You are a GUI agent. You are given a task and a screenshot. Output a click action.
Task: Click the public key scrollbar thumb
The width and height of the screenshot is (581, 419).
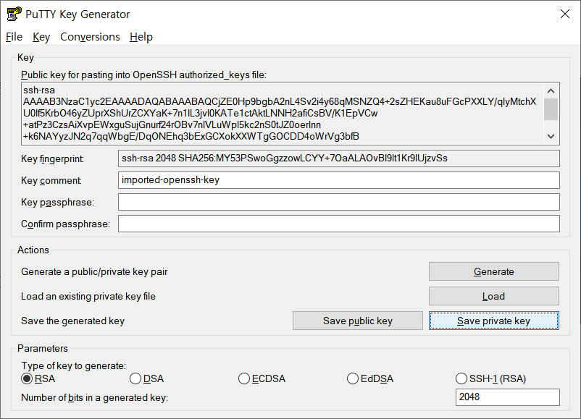point(551,109)
